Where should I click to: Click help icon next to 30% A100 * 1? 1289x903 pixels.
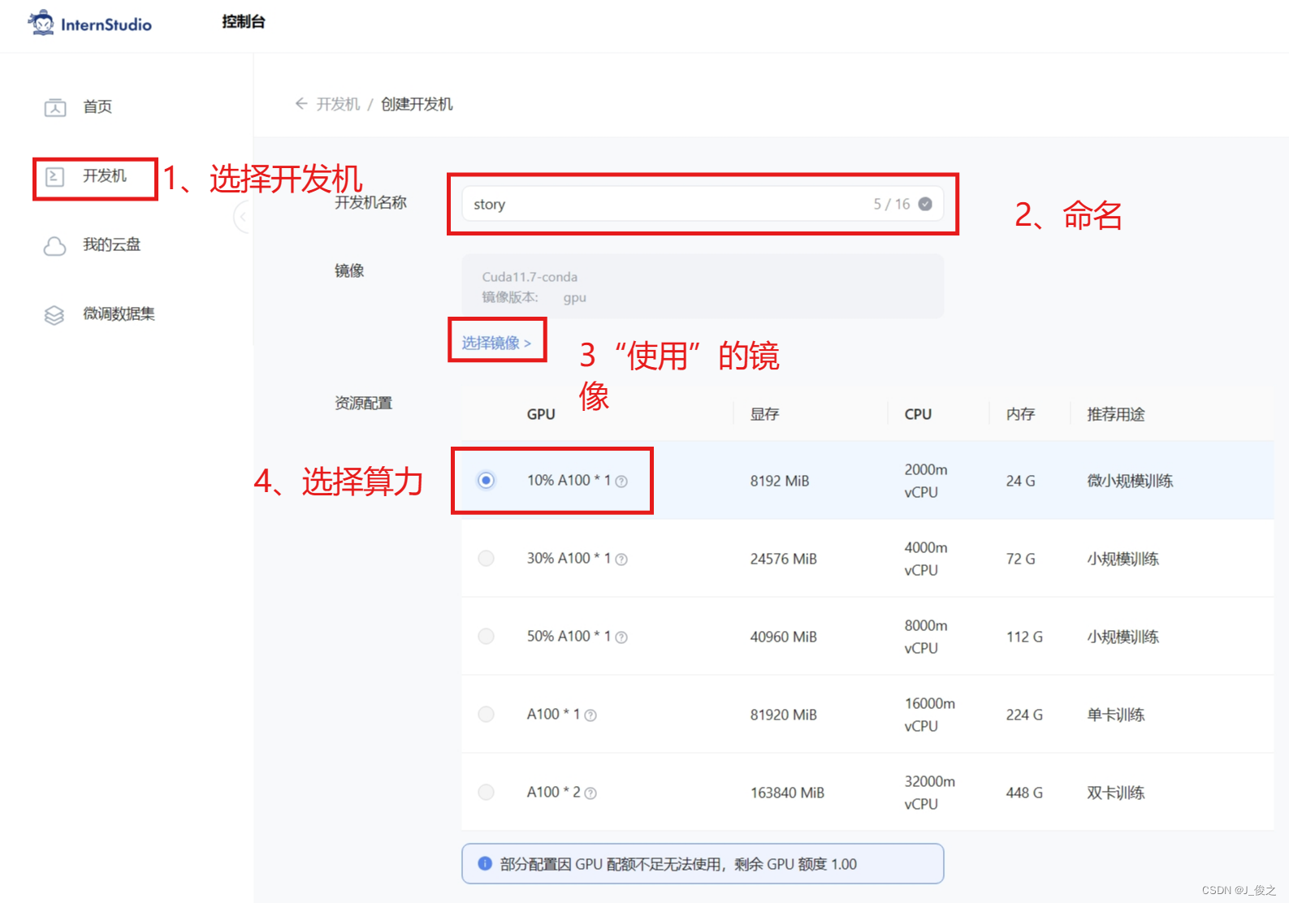[621, 560]
